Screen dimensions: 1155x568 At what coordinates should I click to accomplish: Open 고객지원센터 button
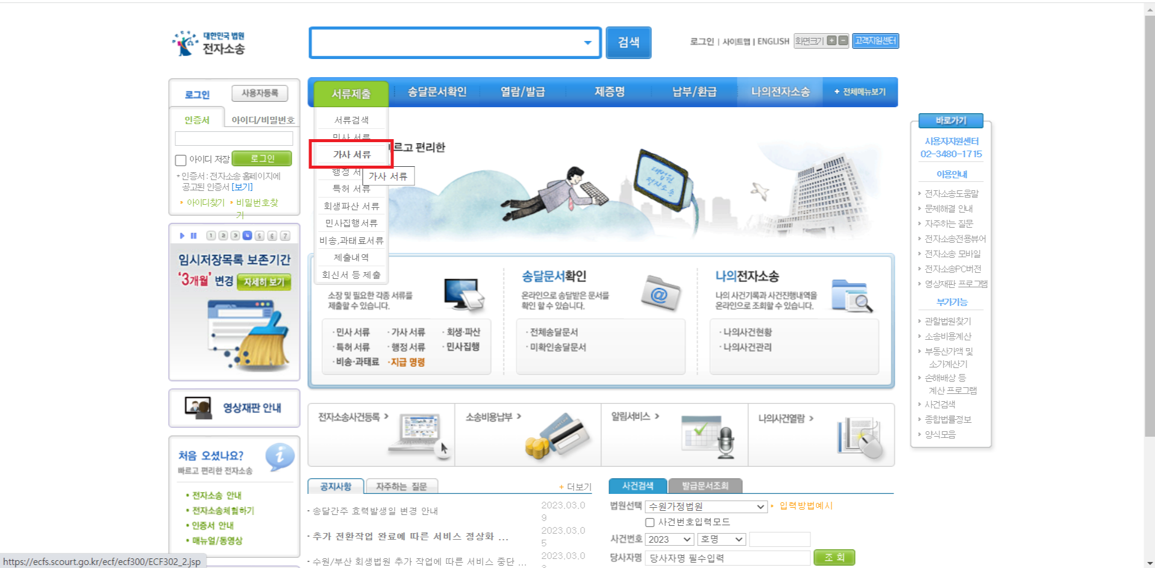(875, 41)
